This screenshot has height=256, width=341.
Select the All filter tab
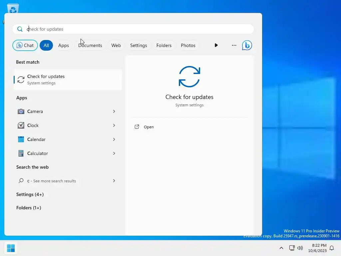coord(46,45)
